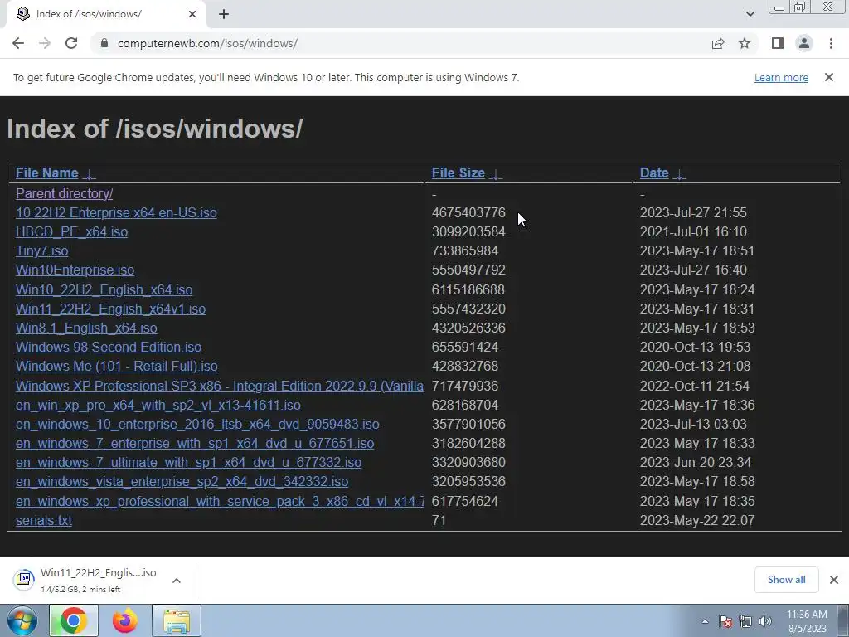
Task: Download Win10Enterprise.iso
Action: coord(75,270)
